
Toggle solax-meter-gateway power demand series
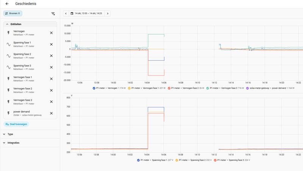[x=270, y=88]
